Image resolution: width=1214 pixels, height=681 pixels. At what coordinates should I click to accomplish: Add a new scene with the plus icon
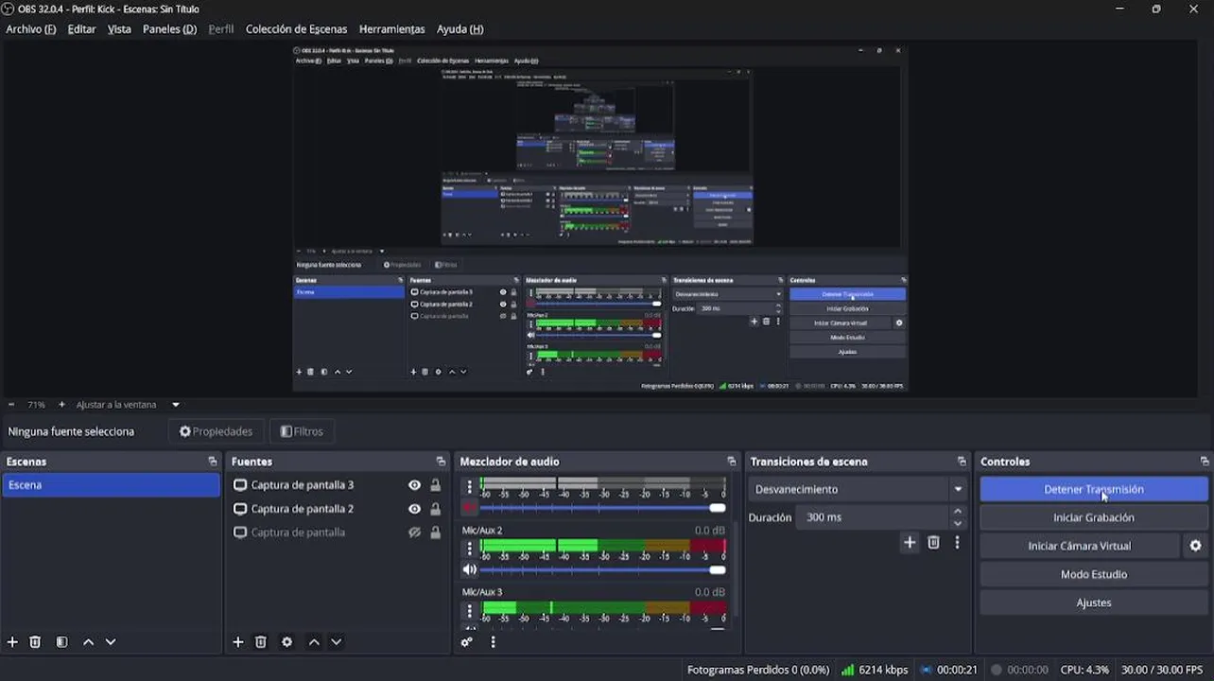pos(12,642)
